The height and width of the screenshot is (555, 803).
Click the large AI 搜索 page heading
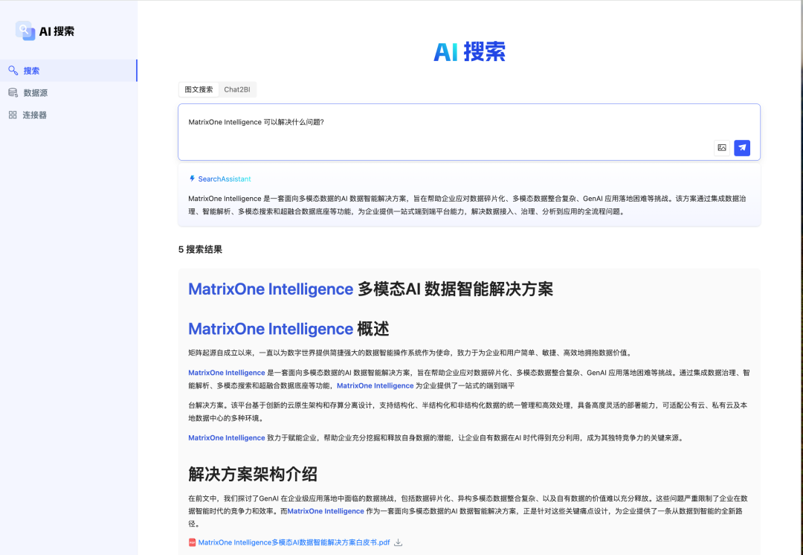coord(469,52)
